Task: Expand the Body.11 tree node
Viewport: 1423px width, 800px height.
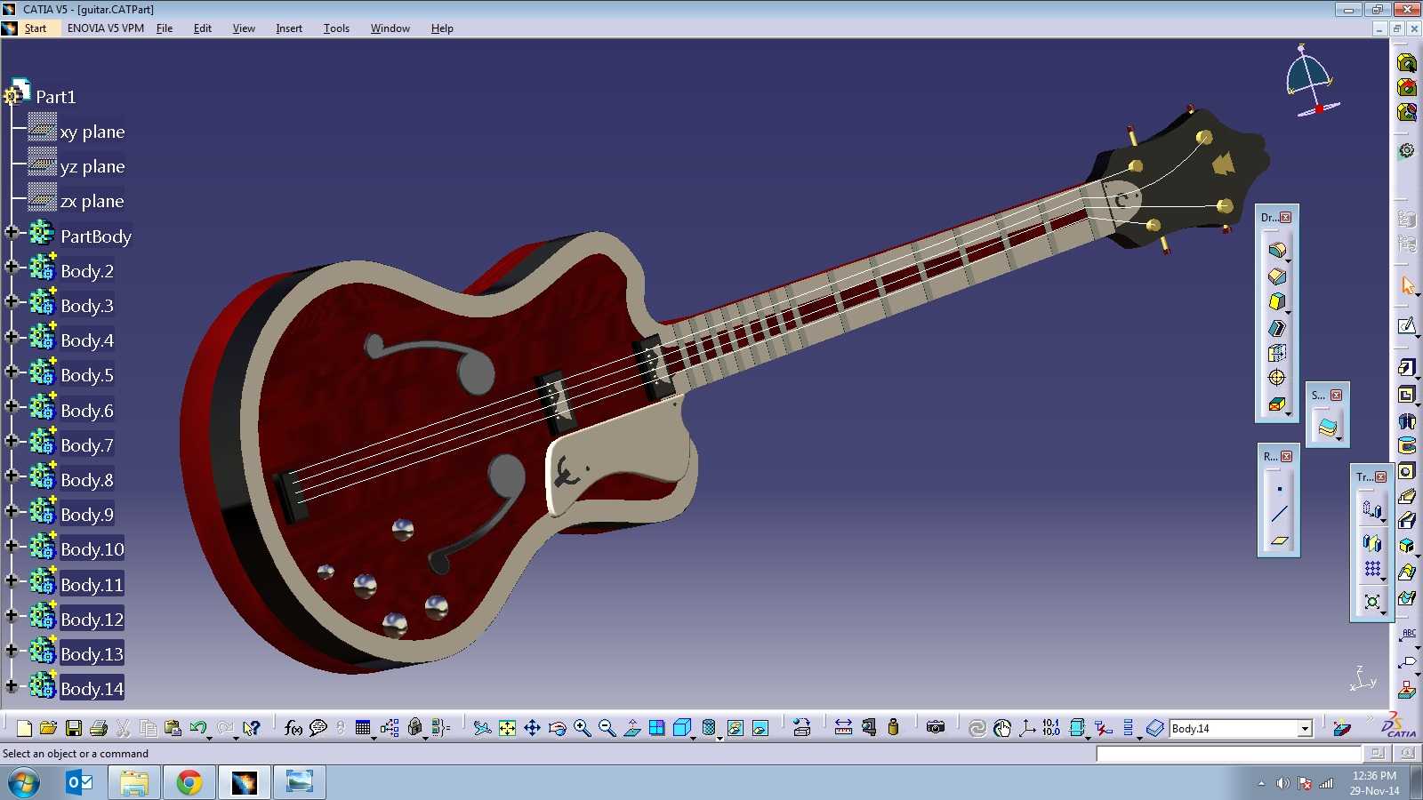Action: point(12,580)
